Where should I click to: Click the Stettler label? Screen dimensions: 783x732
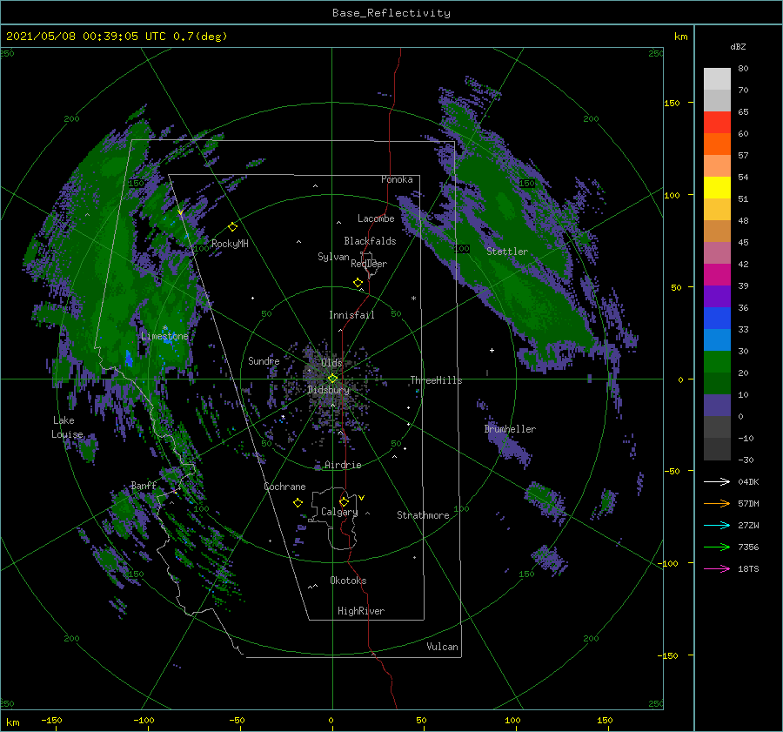[x=507, y=252]
